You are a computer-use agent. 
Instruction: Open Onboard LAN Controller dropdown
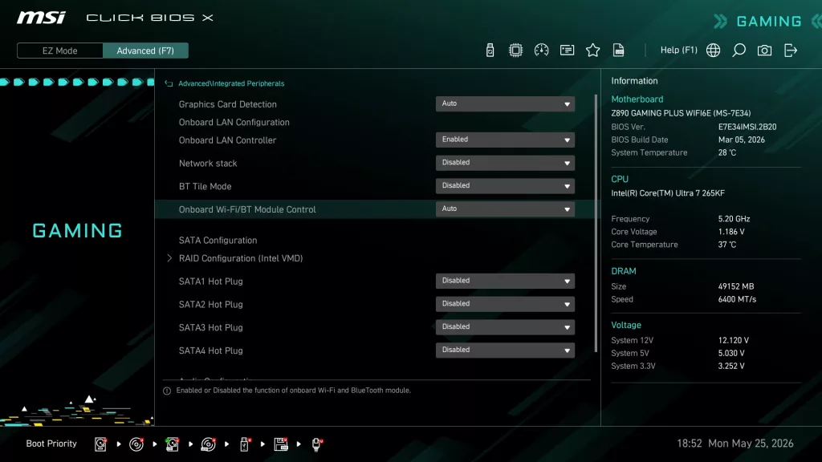(505, 140)
